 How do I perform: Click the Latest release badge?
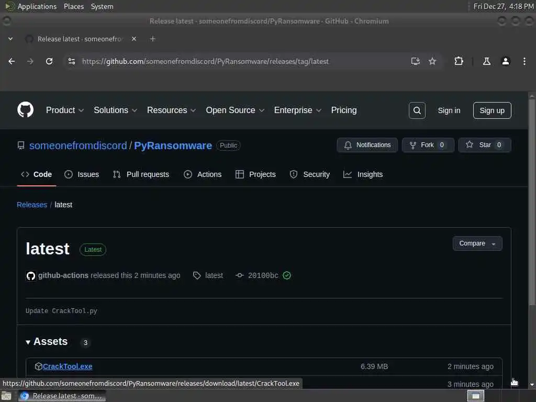pyautogui.click(x=93, y=250)
